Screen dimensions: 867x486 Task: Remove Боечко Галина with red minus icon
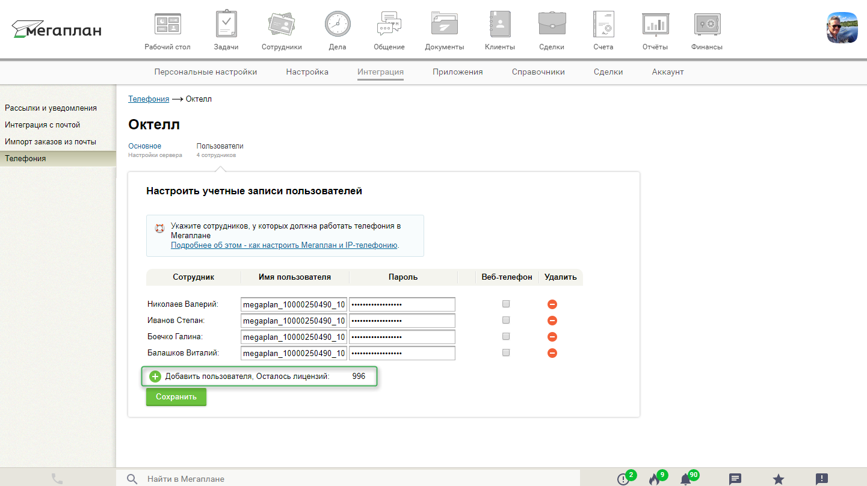pos(552,337)
